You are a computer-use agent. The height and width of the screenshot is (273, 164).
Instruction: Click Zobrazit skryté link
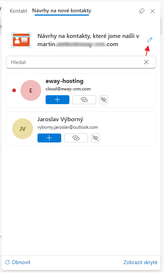[140, 262]
